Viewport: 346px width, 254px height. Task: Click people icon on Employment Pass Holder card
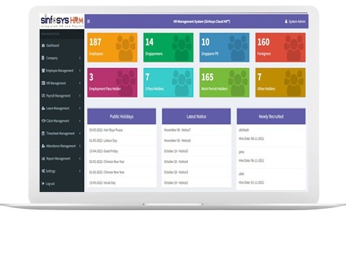click(125, 83)
